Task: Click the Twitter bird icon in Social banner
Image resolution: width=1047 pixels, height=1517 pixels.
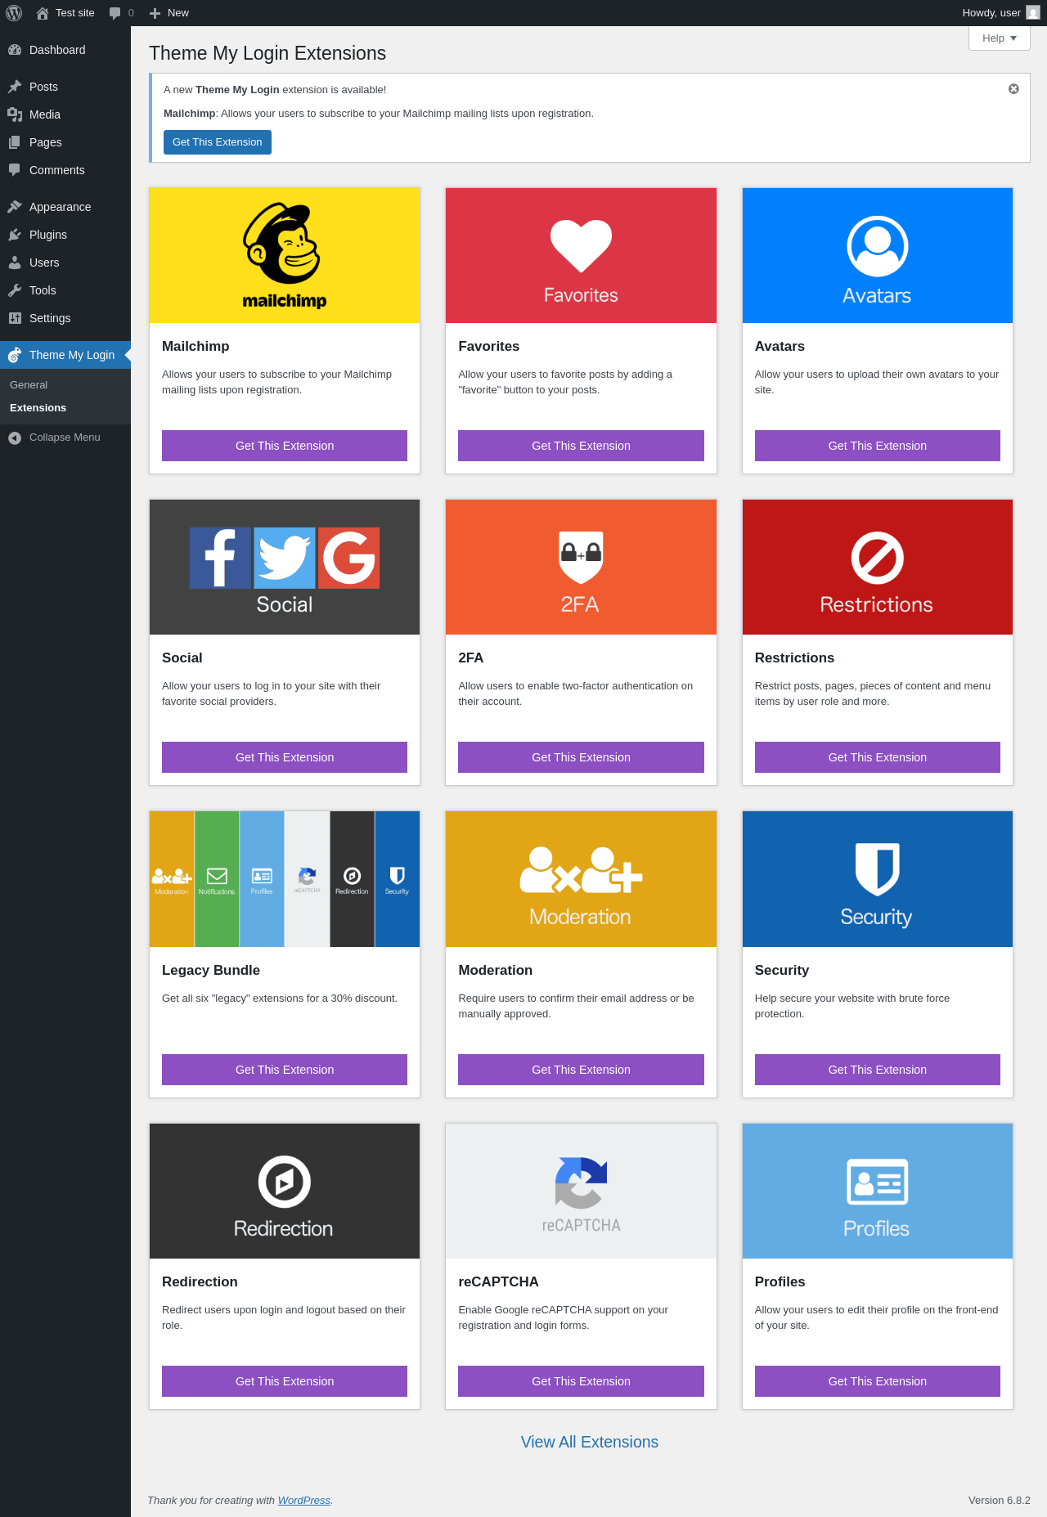Action: [285, 558]
